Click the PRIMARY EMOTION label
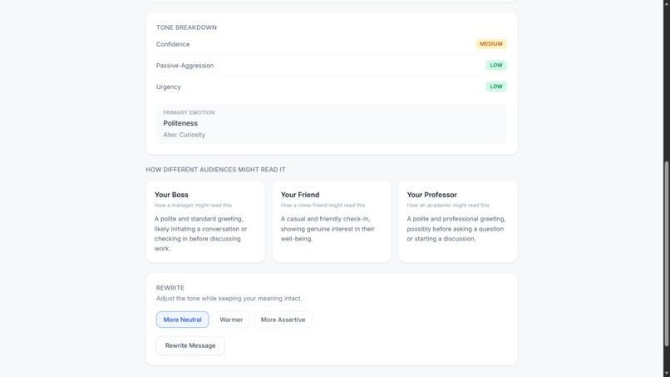The width and height of the screenshot is (670, 377). (189, 112)
